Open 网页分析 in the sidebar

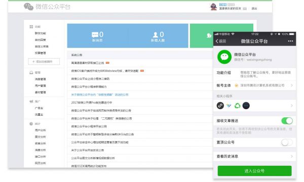41,163
